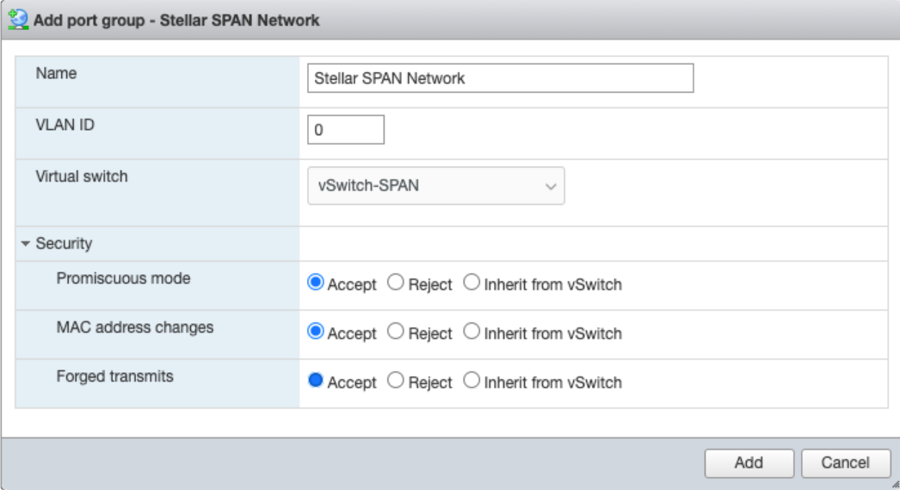This screenshot has height=490, width=900.
Task: Set MAC address changes to Inherit from vSwitch
Action: tap(472, 332)
